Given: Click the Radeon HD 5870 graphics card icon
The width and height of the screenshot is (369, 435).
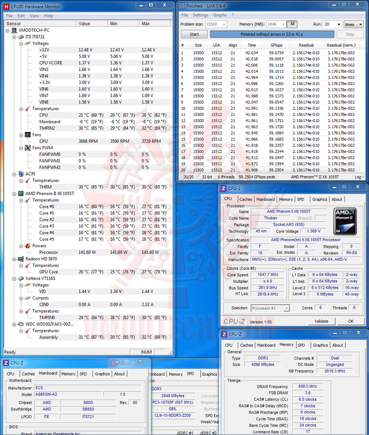Looking at the screenshot, I should click(21, 259).
